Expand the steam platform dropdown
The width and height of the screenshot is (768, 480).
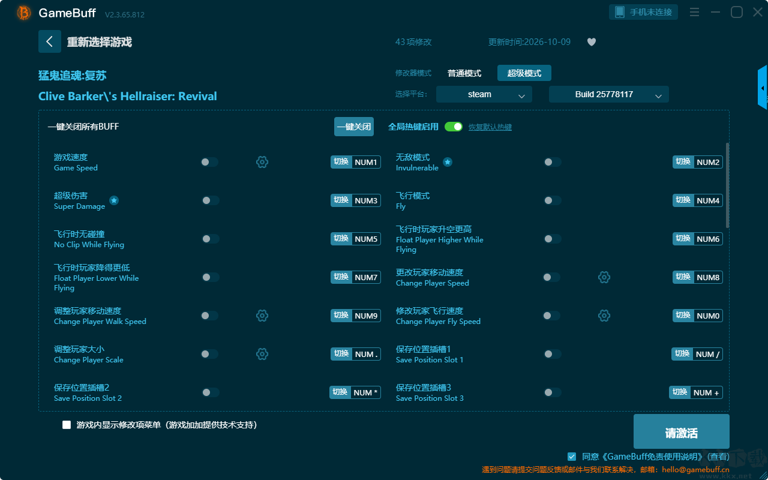pos(484,94)
